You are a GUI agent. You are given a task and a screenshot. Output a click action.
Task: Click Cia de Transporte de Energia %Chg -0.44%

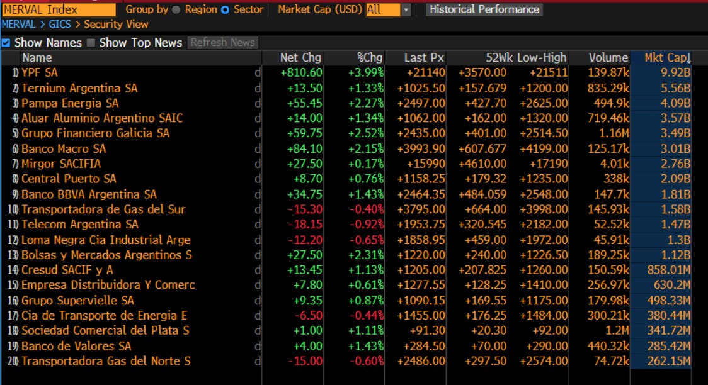point(367,316)
